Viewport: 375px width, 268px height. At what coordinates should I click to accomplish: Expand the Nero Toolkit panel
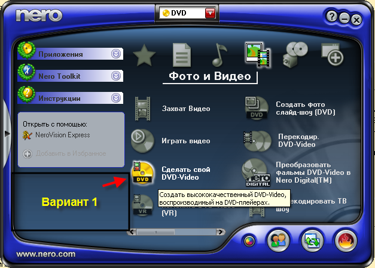click(x=116, y=76)
